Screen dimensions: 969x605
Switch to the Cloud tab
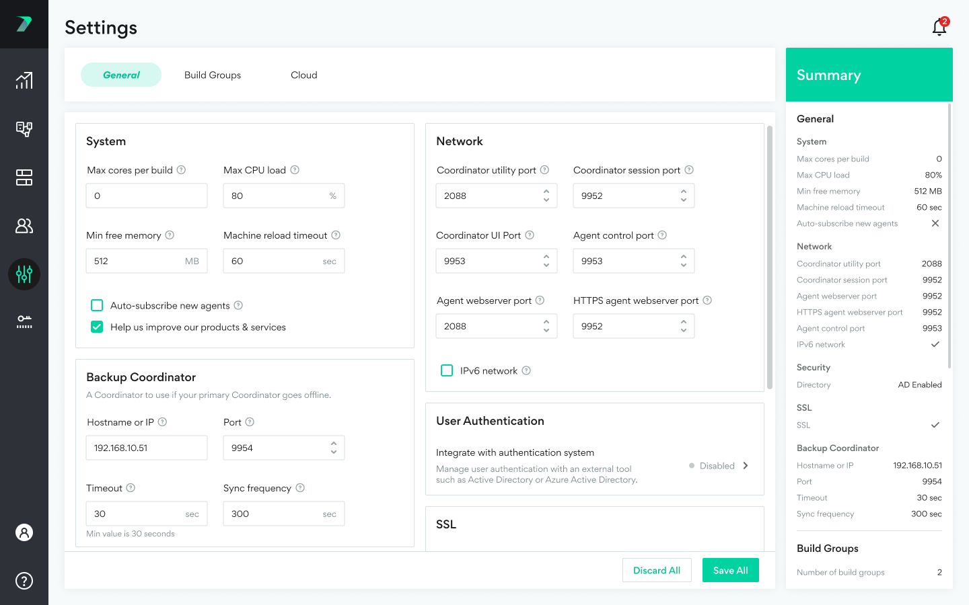303,75
